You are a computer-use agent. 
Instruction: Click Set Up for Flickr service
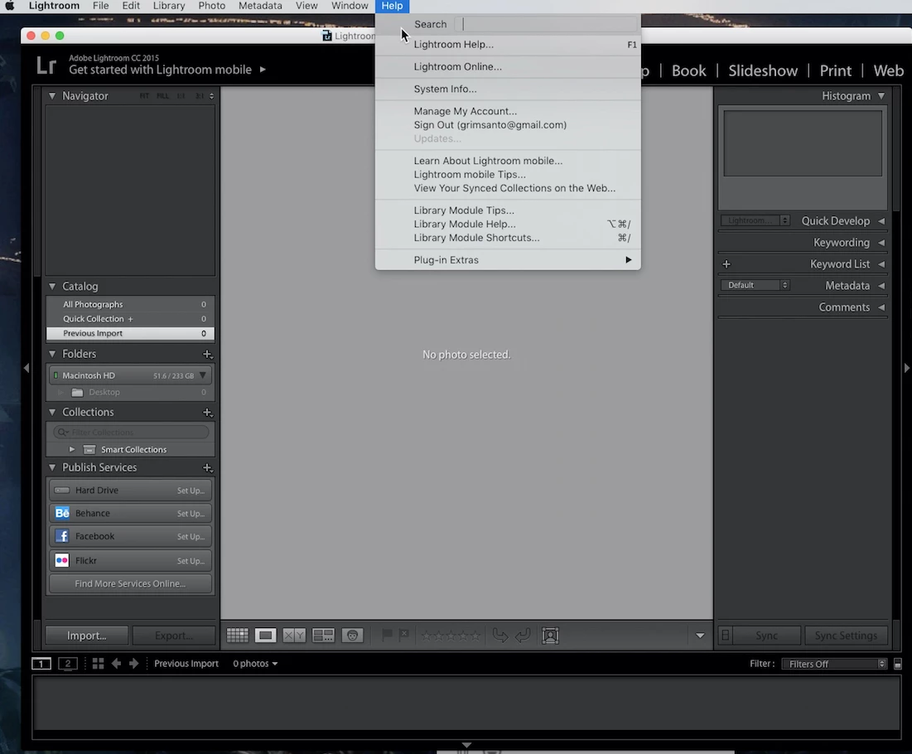tap(191, 561)
